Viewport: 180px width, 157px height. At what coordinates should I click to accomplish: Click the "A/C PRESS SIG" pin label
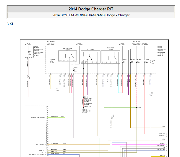[x=41, y=144]
